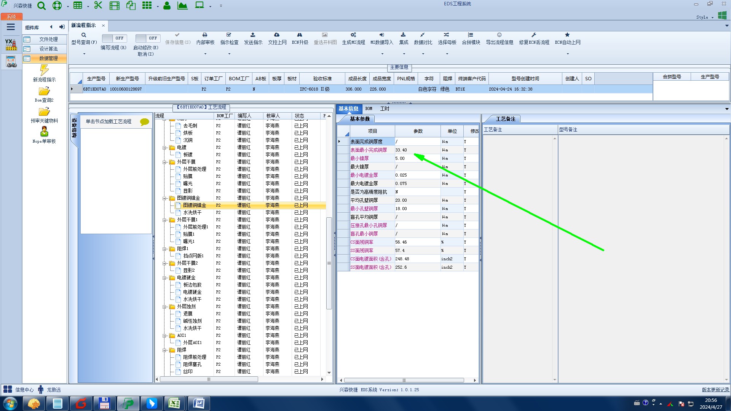Open the 预审关键物料 folder icon
This screenshot has width=731, height=411.
pos(44,112)
